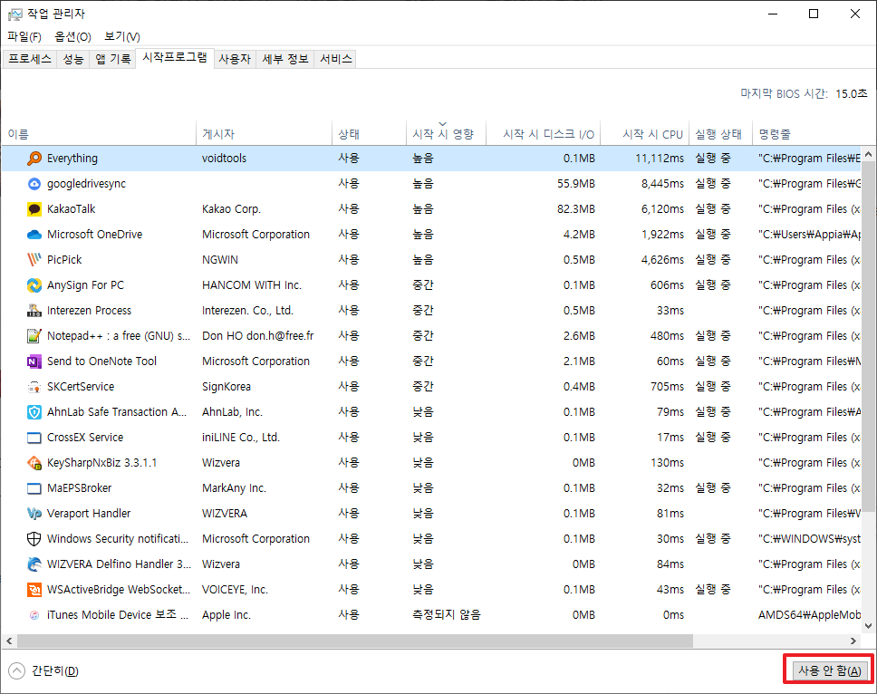The image size is (877, 694).
Task: Click the vertical scrollbar down arrow
Action: tap(868, 626)
